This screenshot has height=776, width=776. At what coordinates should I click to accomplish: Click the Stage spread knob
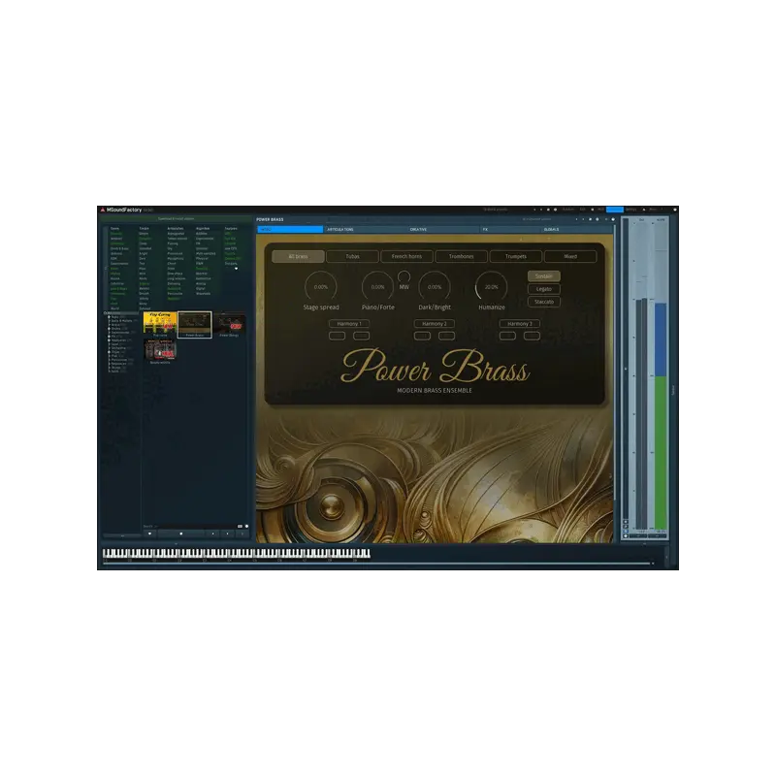321,287
